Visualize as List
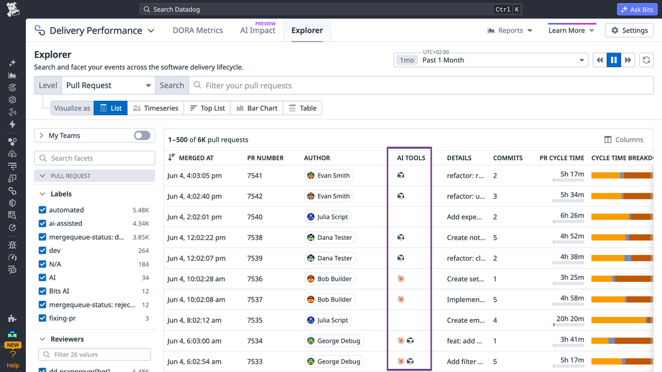The width and height of the screenshot is (662, 372). (111, 108)
